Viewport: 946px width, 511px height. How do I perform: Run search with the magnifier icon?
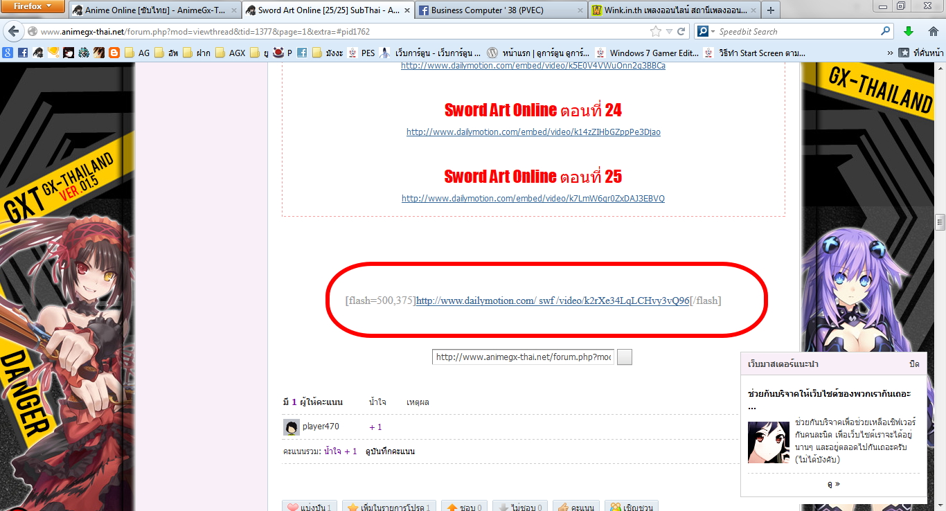point(886,31)
